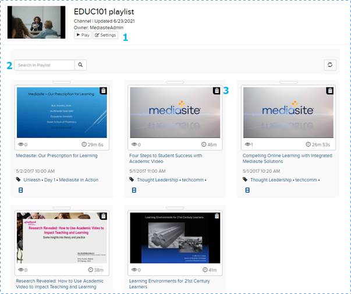This screenshot has height=294, width=351.
Task: Click views eye icon on Our Prescription card
Action: [20, 144]
